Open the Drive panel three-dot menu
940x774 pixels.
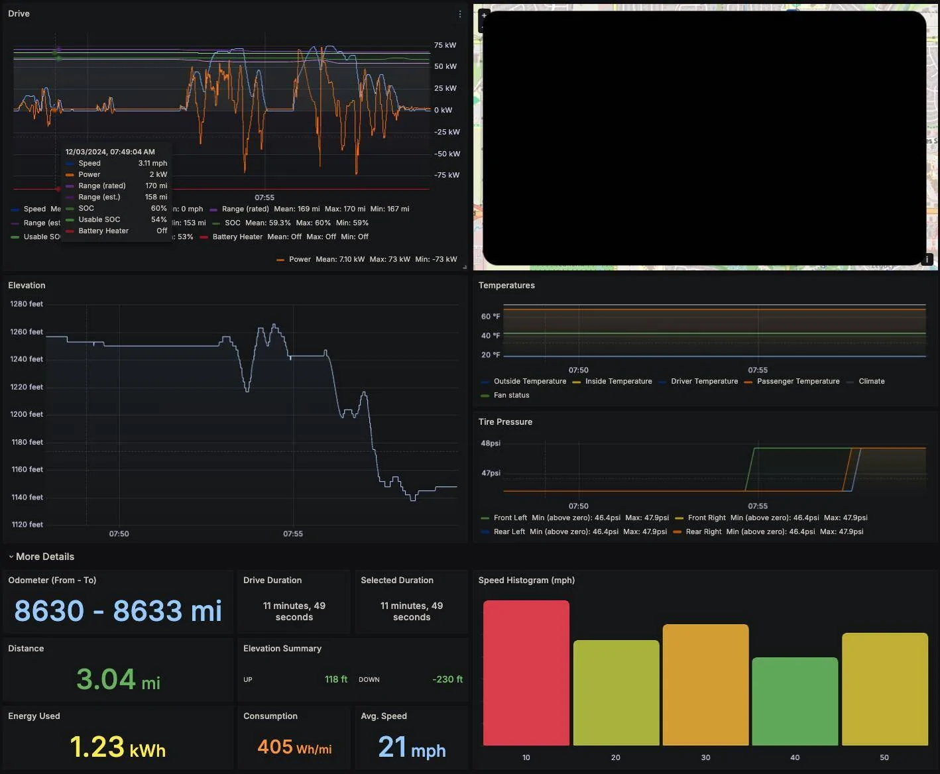[x=460, y=14]
